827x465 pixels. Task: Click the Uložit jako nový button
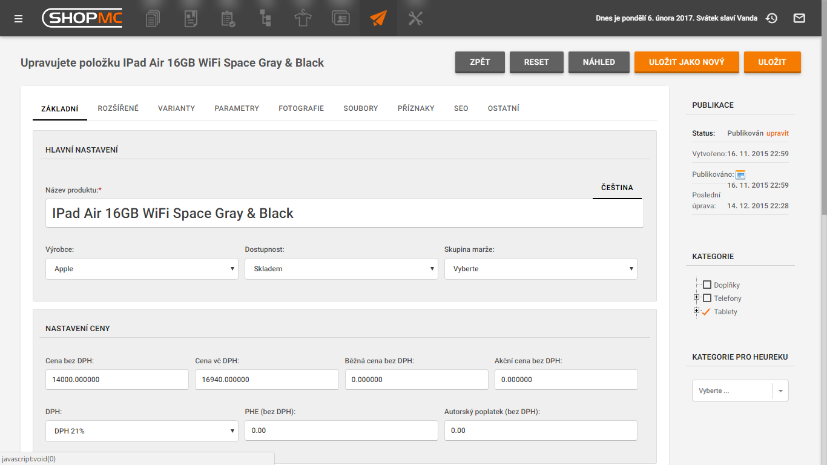pos(687,62)
